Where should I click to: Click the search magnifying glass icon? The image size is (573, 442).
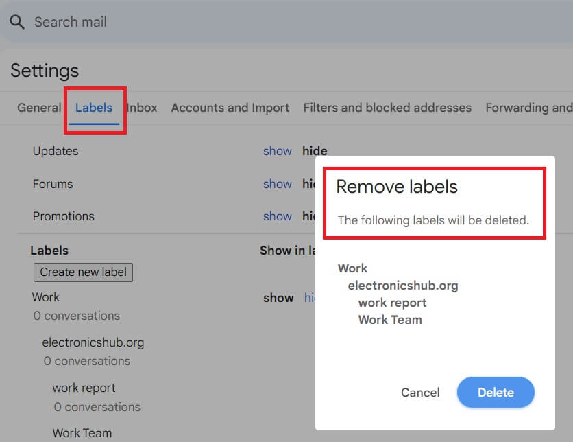pos(17,21)
